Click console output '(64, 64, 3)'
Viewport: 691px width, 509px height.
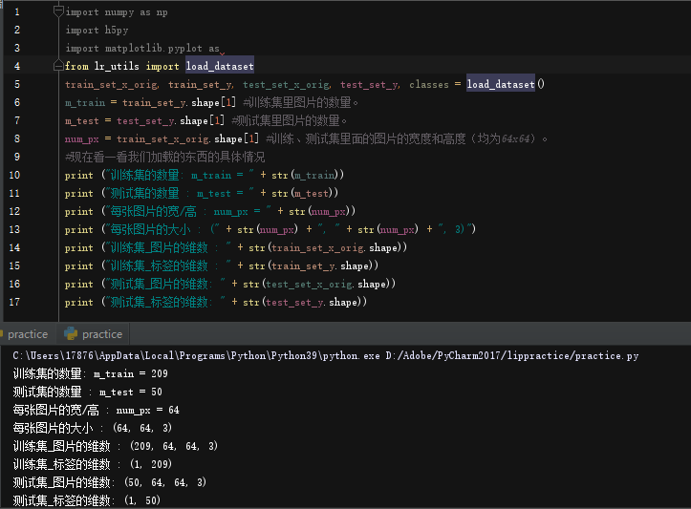pos(142,428)
